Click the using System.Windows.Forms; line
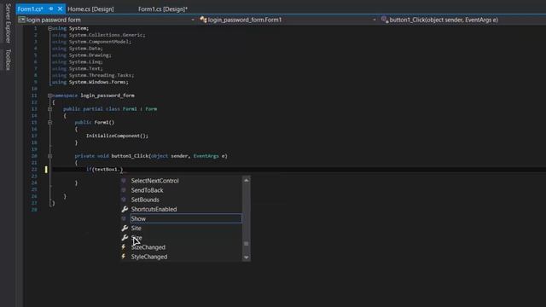 click(90, 82)
